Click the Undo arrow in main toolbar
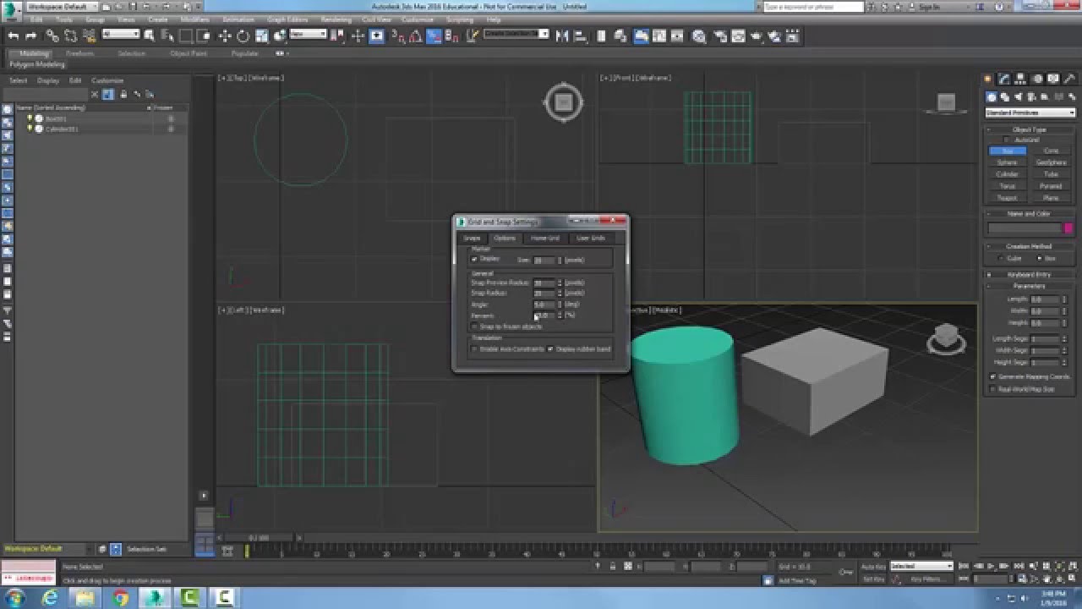 pos(13,36)
